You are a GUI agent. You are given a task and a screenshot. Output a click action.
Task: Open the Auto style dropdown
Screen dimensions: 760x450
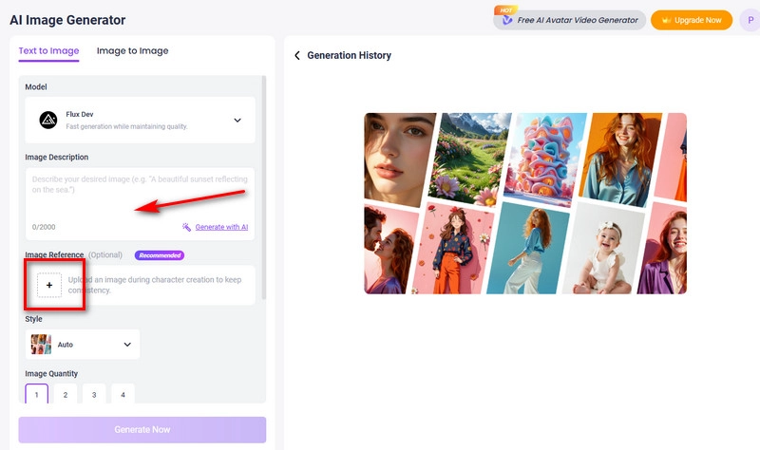click(x=127, y=345)
